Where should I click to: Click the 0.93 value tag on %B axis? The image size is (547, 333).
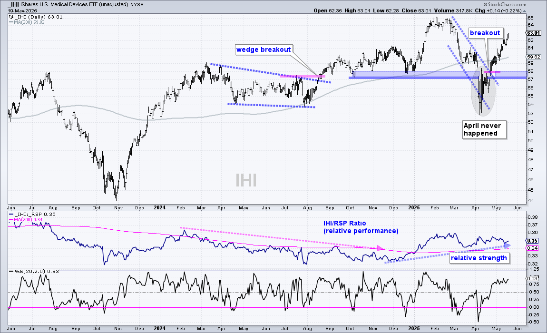pyautogui.click(x=532, y=278)
